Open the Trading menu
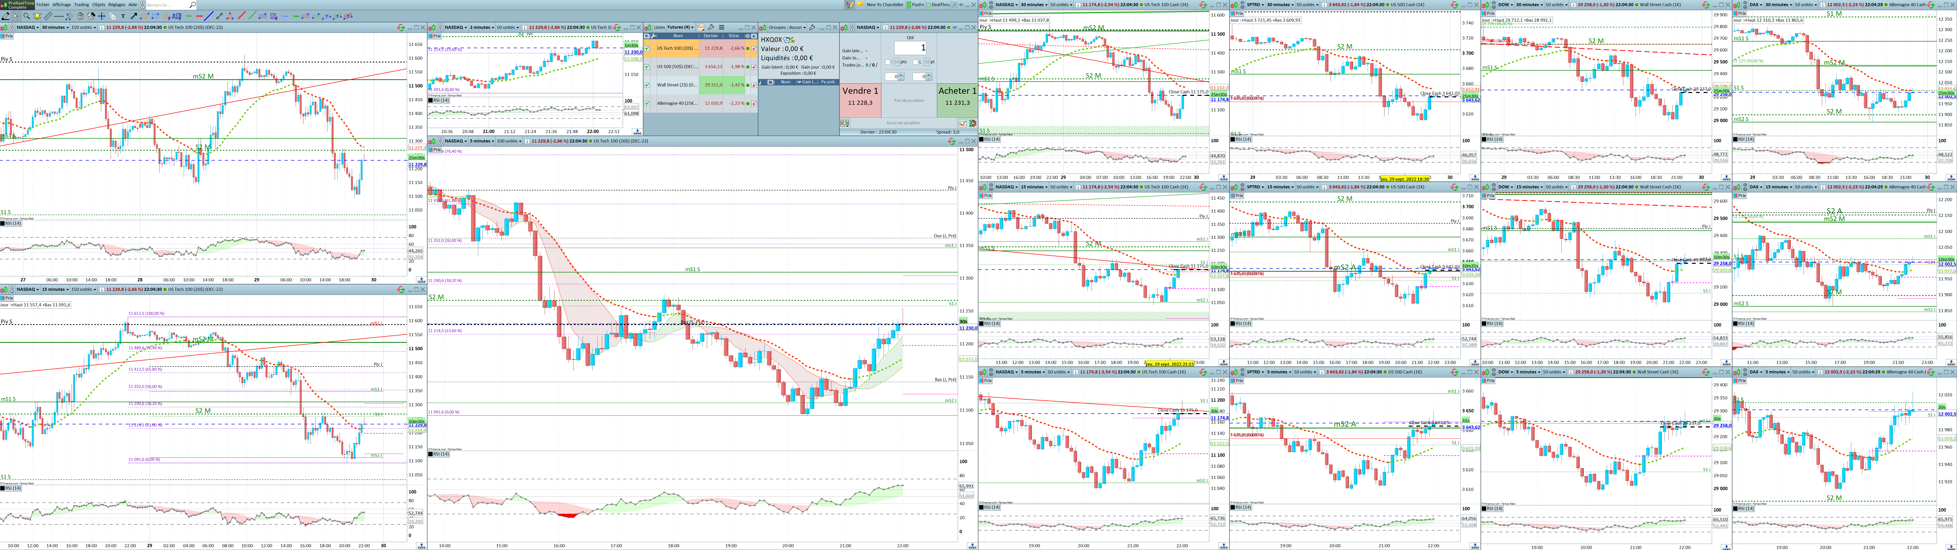Image resolution: width=1957 pixels, height=550 pixels. pos(81,5)
